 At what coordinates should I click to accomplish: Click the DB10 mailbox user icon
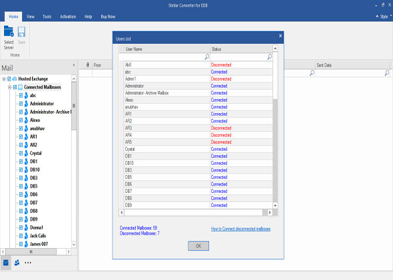point(27,170)
